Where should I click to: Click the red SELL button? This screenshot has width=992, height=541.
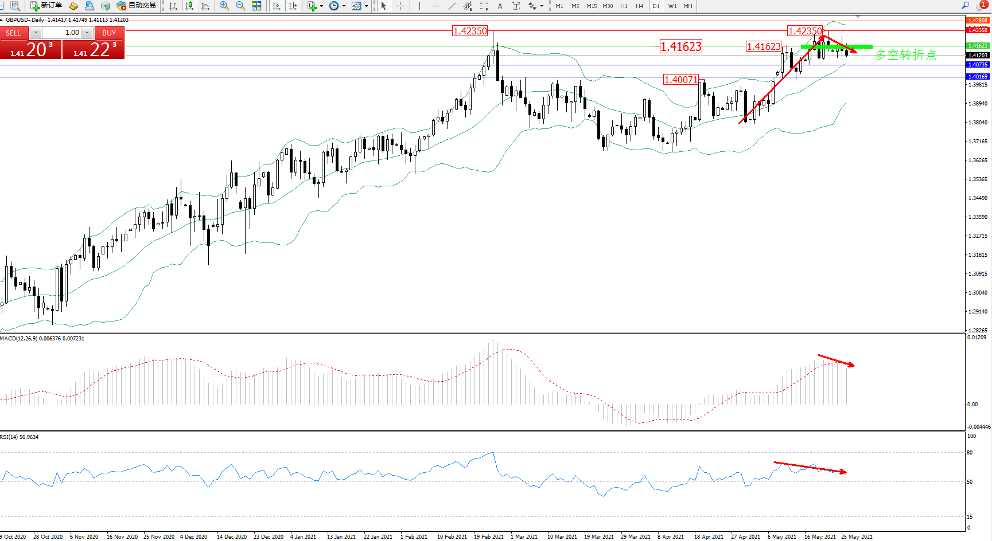click(13, 33)
